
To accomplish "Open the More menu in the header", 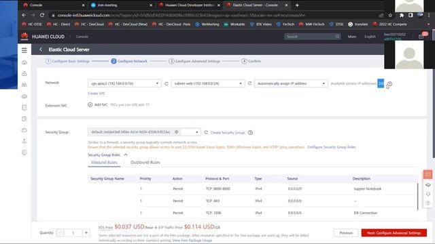I will tap(352, 37).
